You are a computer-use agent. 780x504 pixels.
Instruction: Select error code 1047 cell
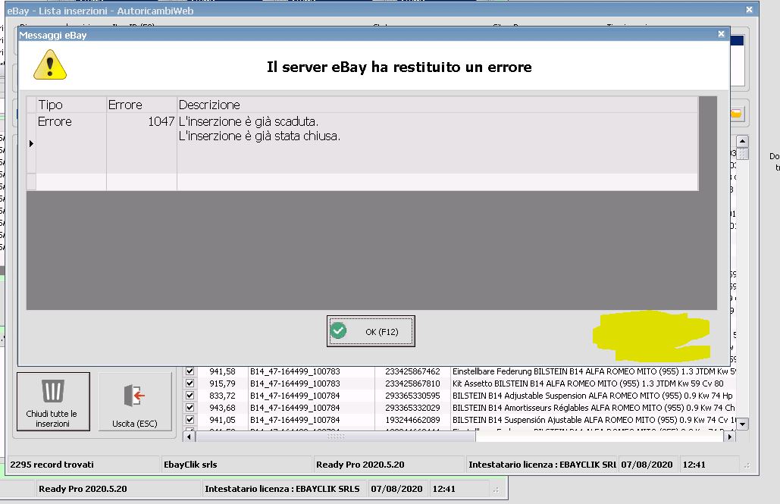[141, 142]
